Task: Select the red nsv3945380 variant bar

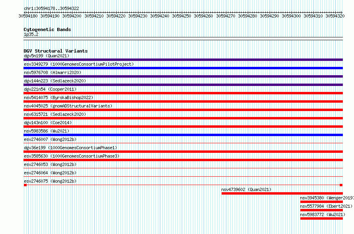Action: tap(321, 202)
